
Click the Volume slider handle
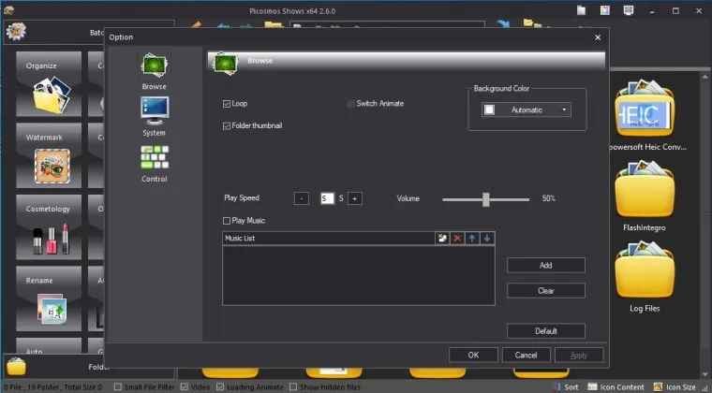point(486,199)
